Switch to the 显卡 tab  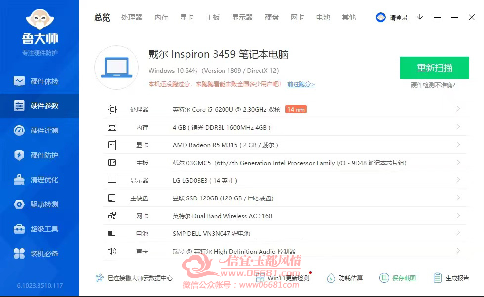coord(187,18)
